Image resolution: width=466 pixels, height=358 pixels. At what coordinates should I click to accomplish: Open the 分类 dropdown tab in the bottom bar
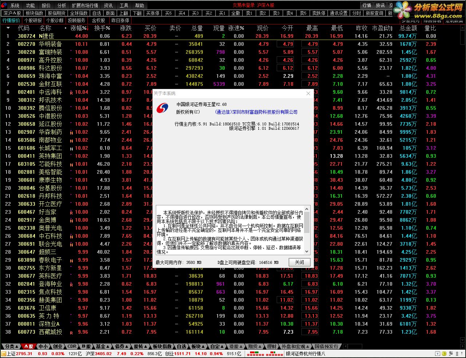pyautogui.click(x=12, y=346)
